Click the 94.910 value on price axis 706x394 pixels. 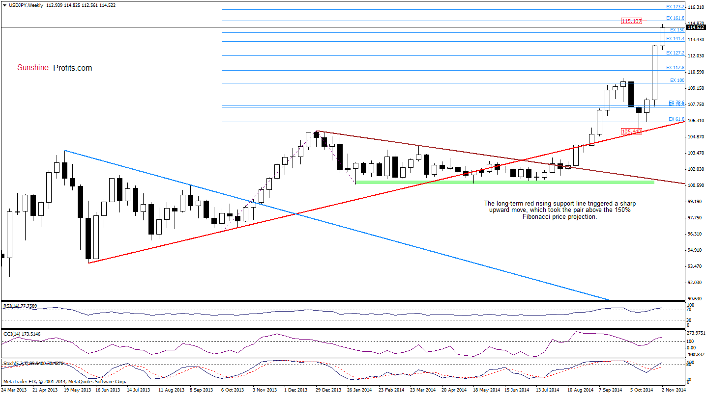tap(696, 250)
